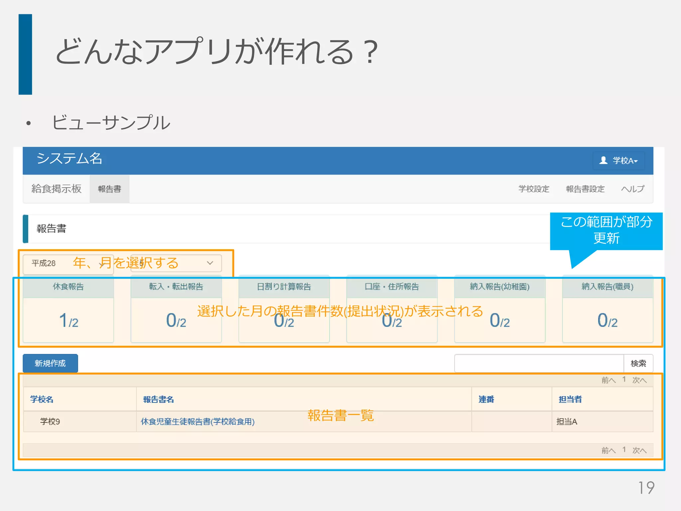Click the 学校9 table cell

(80, 422)
